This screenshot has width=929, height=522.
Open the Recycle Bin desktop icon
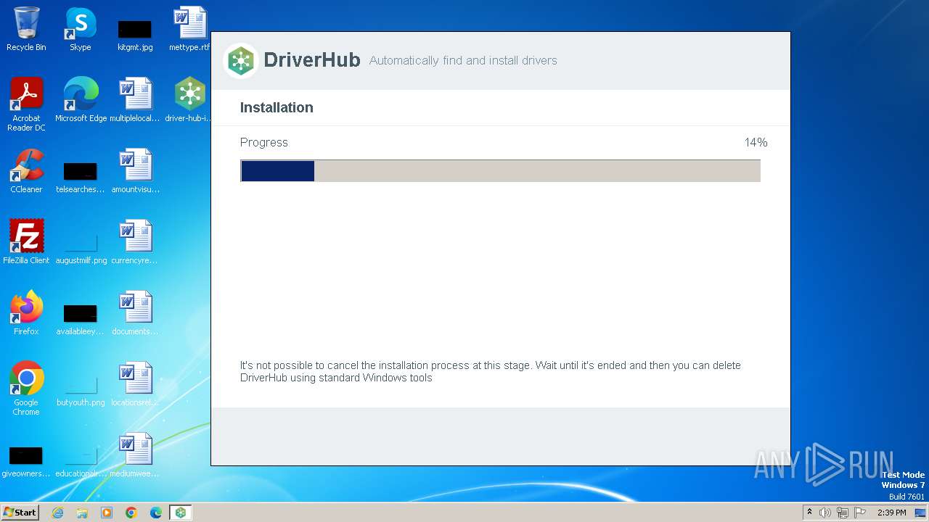point(26,30)
